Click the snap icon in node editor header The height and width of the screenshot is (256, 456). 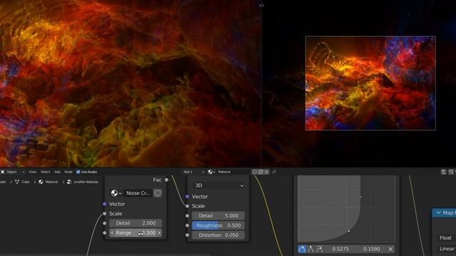(451, 172)
